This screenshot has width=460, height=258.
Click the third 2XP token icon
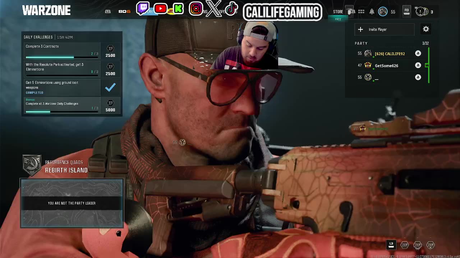pyautogui.click(x=431, y=245)
